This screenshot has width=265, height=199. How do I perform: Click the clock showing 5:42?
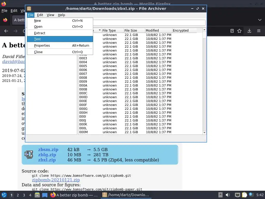pos(260,195)
